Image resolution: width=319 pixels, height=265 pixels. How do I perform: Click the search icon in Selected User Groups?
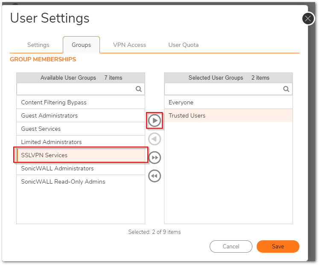click(286, 89)
